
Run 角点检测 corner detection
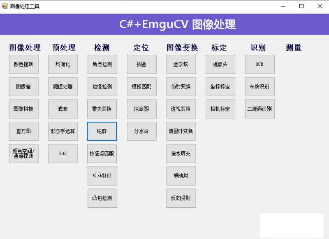point(102,65)
